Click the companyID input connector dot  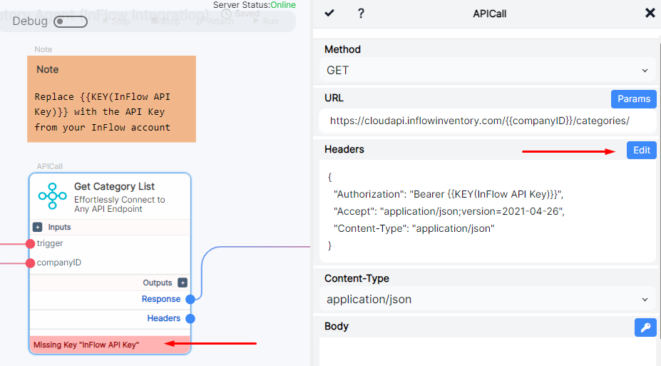[30, 263]
